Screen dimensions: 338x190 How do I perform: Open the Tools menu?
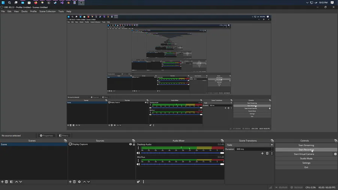[x=61, y=11]
